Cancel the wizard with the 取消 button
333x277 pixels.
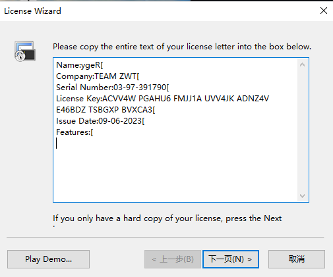pos(297,259)
